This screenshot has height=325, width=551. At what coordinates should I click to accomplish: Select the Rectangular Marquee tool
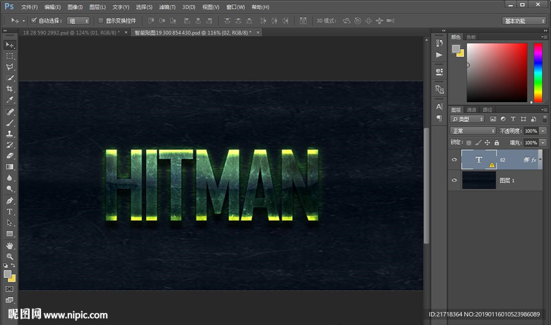tap(10, 56)
